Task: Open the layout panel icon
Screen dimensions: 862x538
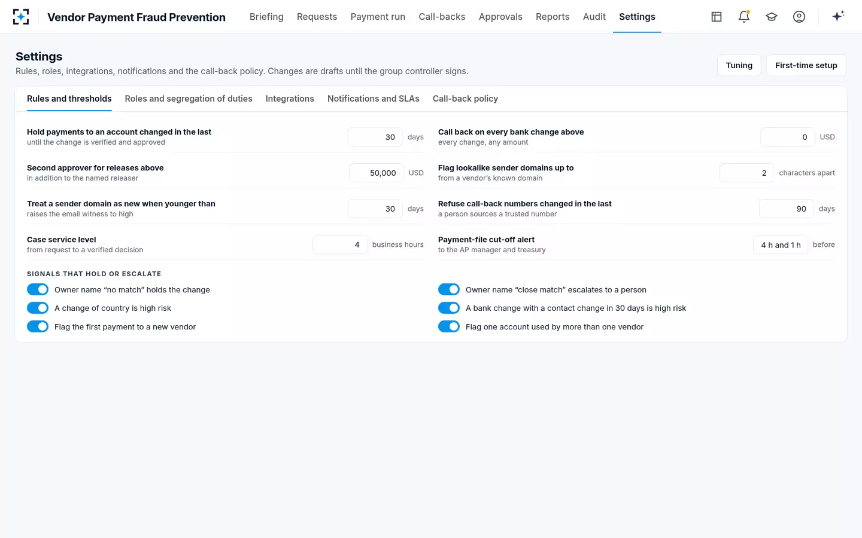Action: tap(717, 17)
